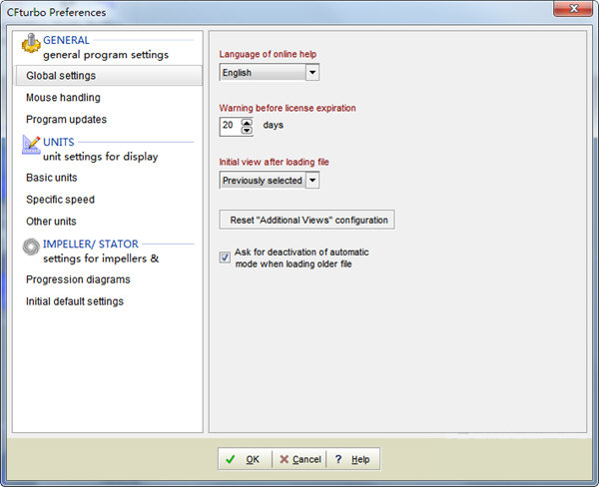Show the Basic units settings

(52, 178)
